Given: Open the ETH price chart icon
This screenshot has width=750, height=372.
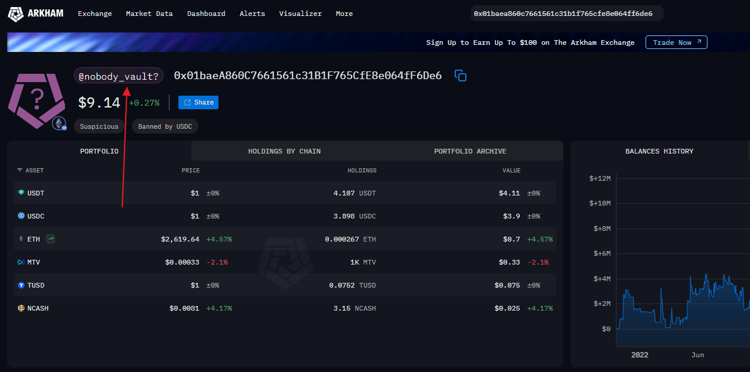Looking at the screenshot, I should [x=51, y=239].
